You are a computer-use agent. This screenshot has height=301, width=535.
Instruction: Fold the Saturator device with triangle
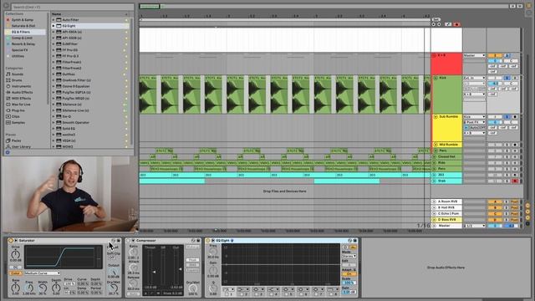pyautogui.click(x=16, y=241)
